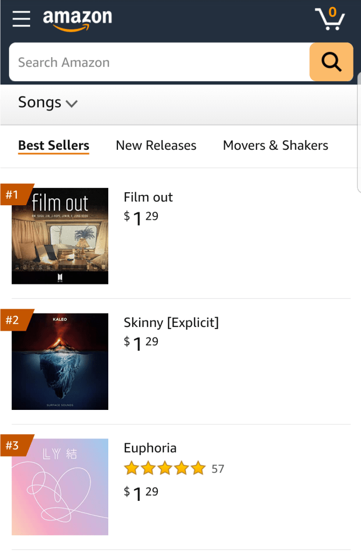
Task: Expand the Songs category dropdown
Action: tap(47, 102)
